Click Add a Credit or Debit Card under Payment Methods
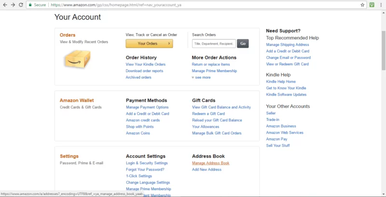Viewport: 386px width, 197px height. [x=148, y=114]
